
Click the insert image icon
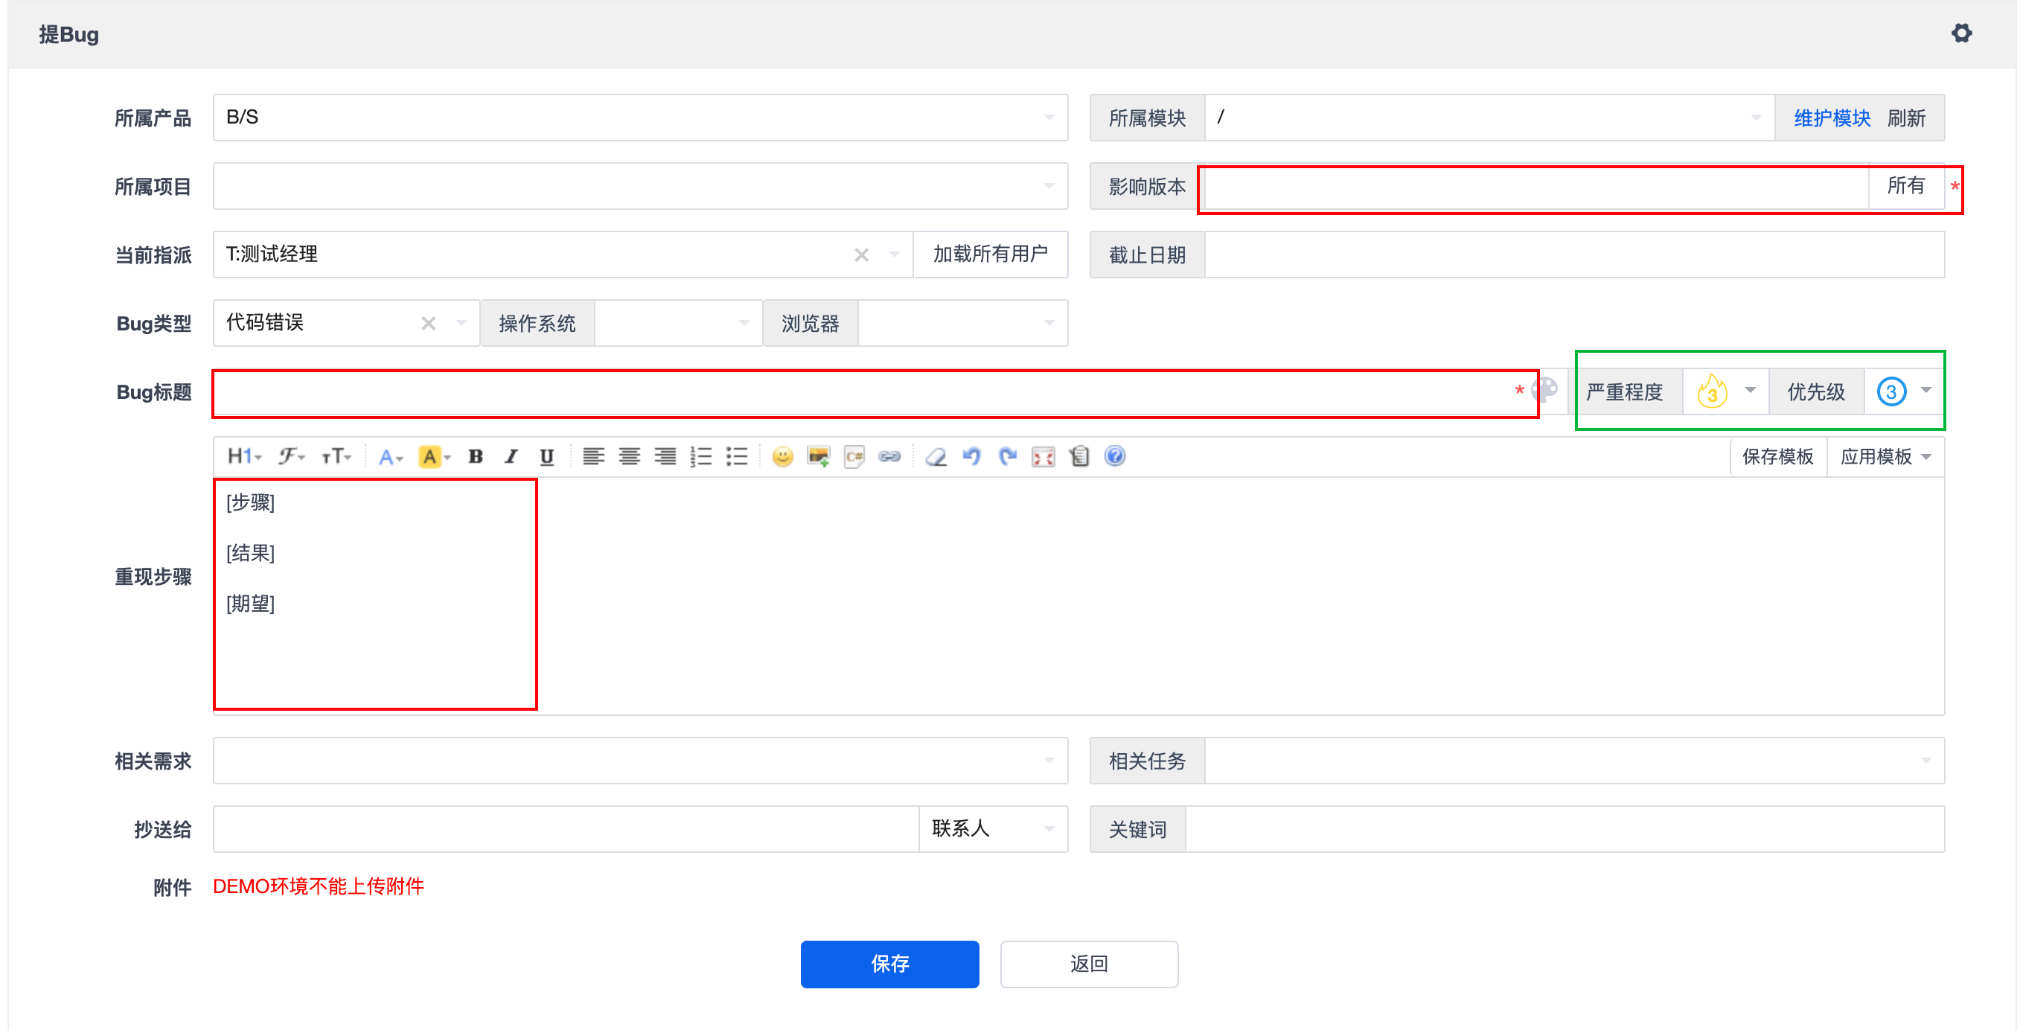(x=818, y=456)
